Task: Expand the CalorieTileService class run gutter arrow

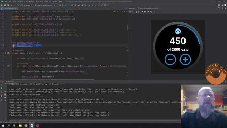Action: point(6,53)
